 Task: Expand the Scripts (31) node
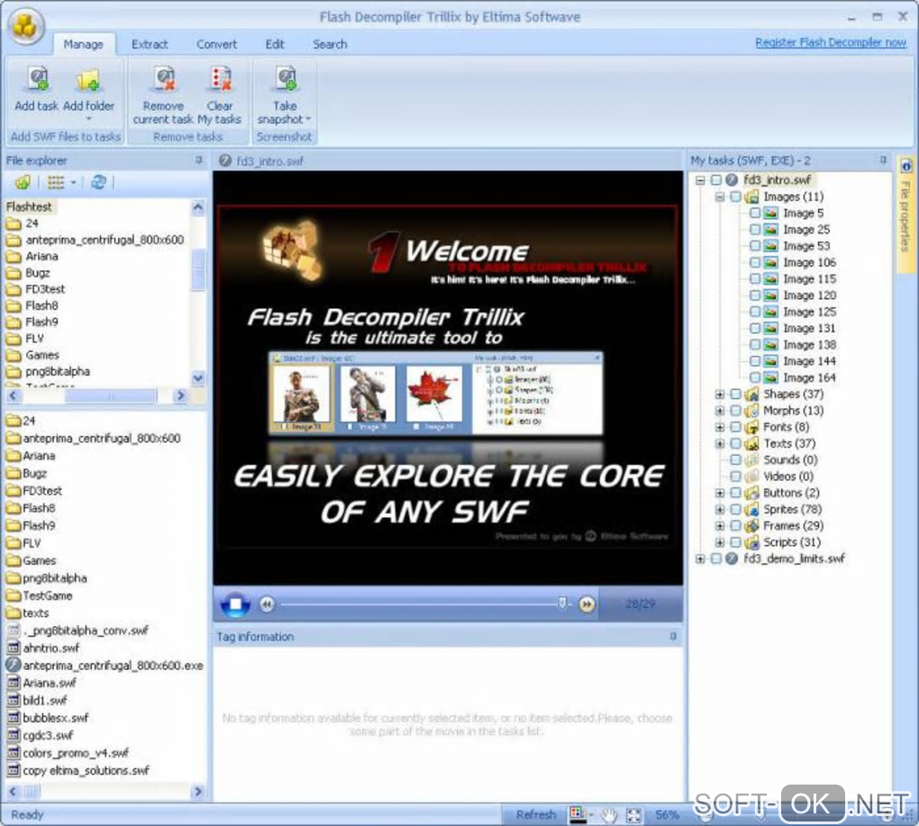pos(720,542)
